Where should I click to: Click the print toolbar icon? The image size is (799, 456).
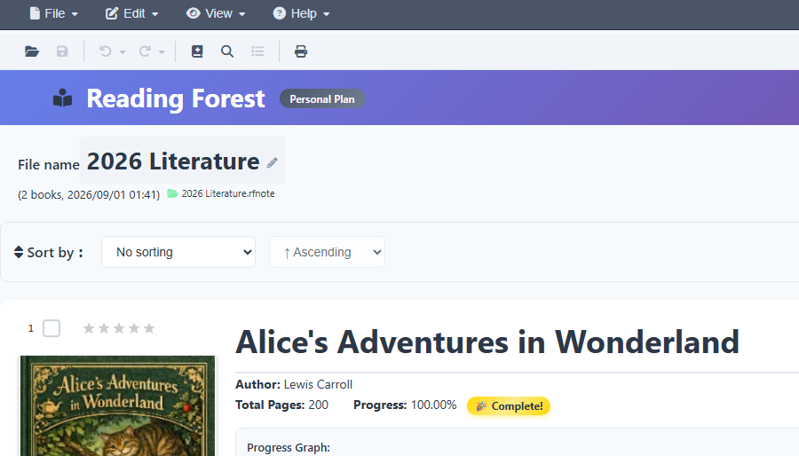(x=301, y=51)
